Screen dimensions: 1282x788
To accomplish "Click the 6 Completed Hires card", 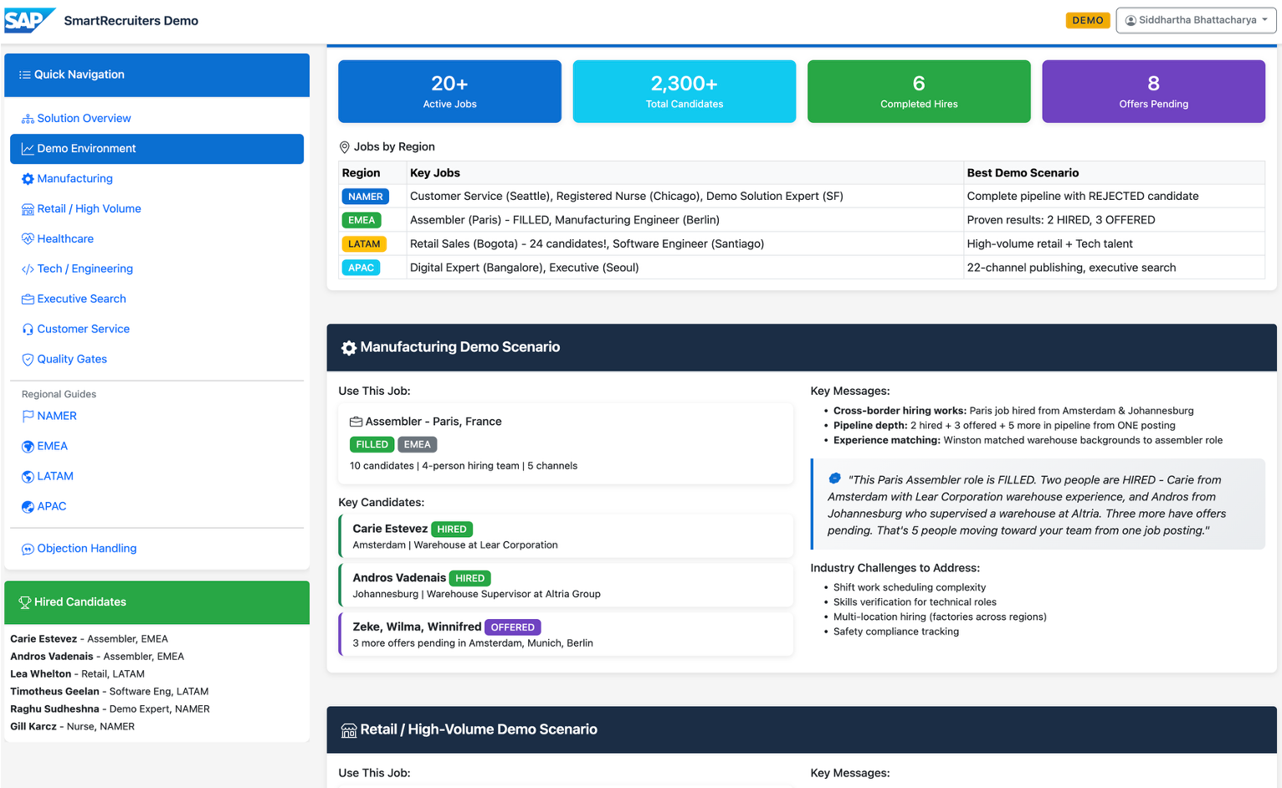I will click(919, 91).
